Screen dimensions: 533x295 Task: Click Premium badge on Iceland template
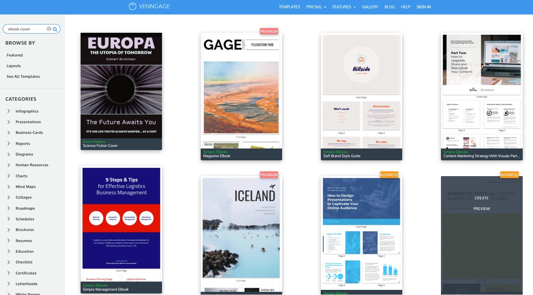pyautogui.click(x=269, y=175)
